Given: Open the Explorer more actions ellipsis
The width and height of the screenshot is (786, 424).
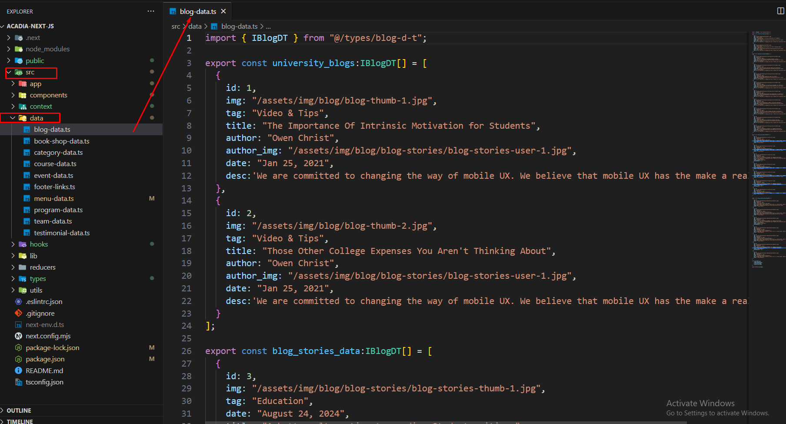Looking at the screenshot, I should [x=151, y=11].
